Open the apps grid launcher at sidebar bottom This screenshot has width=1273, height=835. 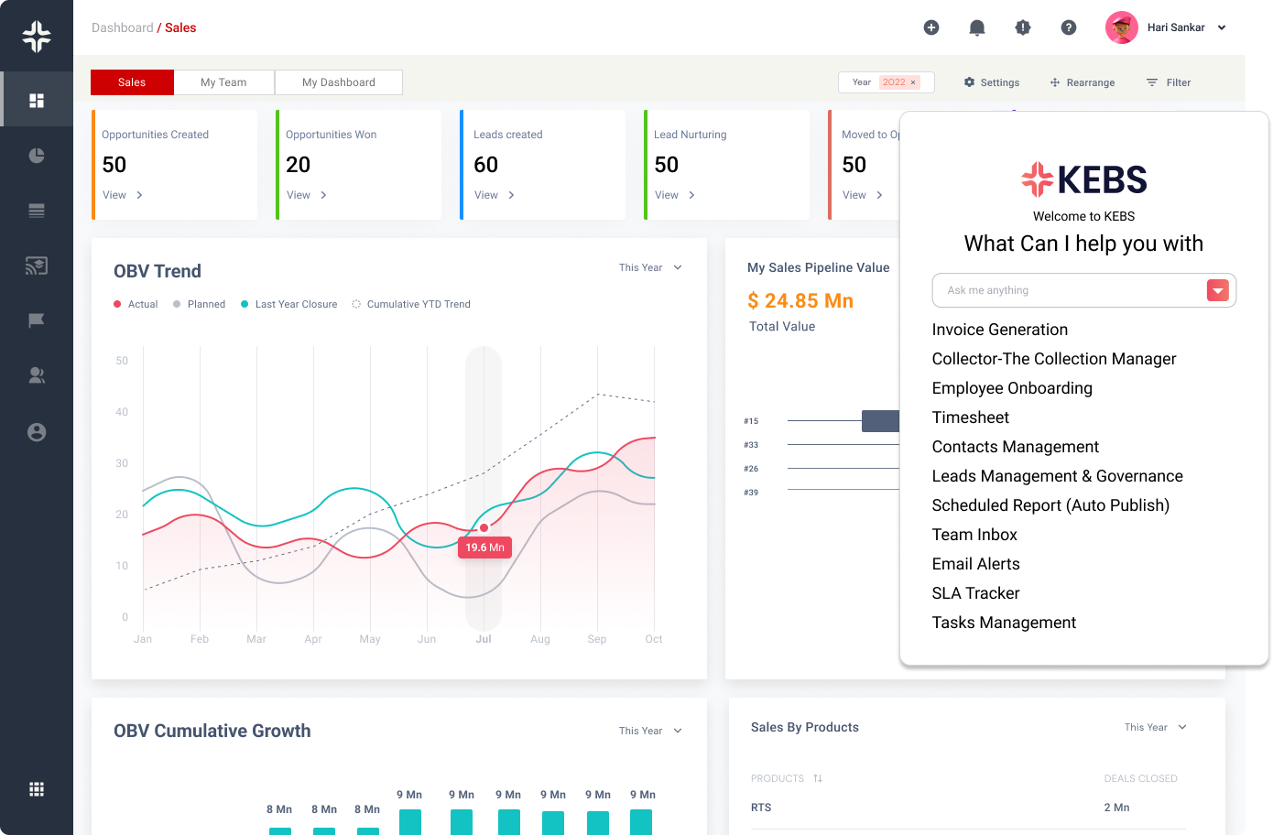pyautogui.click(x=37, y=789)
